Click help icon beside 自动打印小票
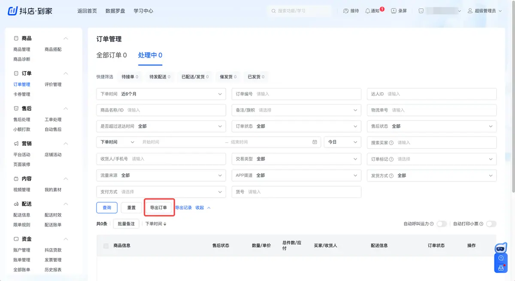The width and height of the screenshot is (515, 281). coord(482,224)
